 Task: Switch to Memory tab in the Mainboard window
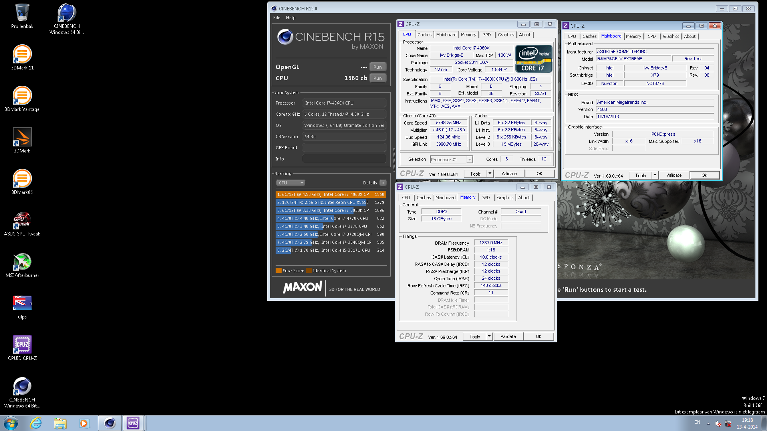633,36
